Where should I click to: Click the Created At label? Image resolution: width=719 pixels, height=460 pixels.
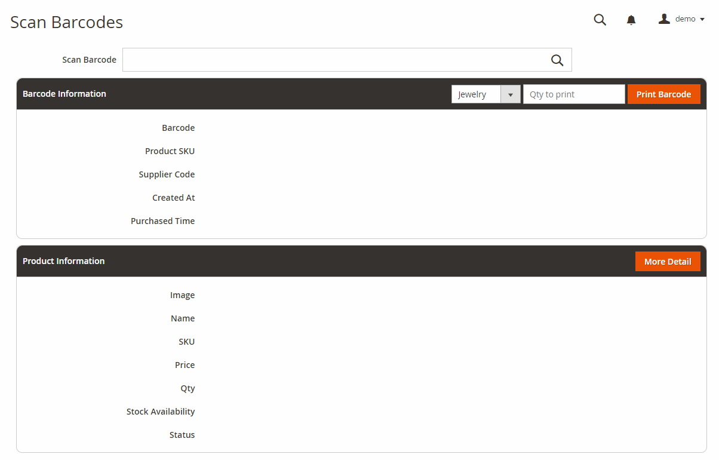pos(174,198)
